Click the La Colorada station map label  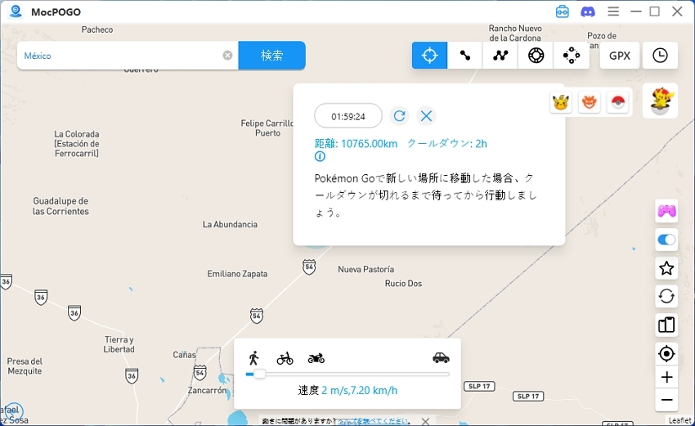(x=77, y=144)
